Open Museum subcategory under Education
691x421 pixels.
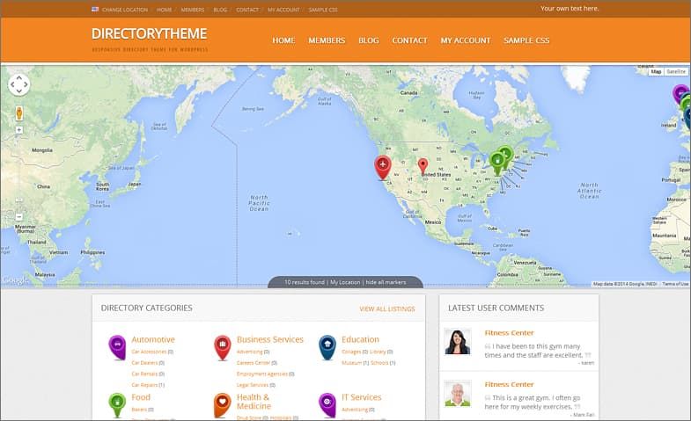coord(352,363)
